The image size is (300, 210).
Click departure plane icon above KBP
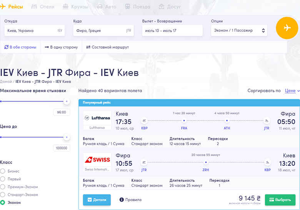coord(144,120)
